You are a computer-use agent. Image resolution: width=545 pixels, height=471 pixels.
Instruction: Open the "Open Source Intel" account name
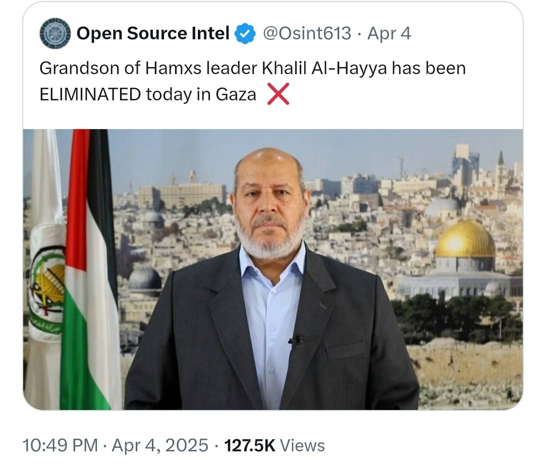153,34
